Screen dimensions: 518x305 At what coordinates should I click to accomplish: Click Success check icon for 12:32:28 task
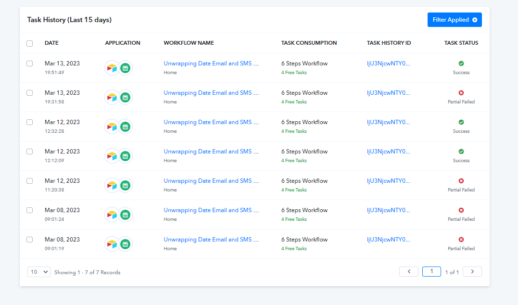461,122
